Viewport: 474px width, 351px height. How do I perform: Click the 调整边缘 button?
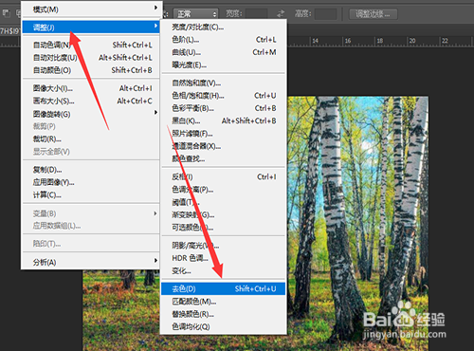pos(373,14)
